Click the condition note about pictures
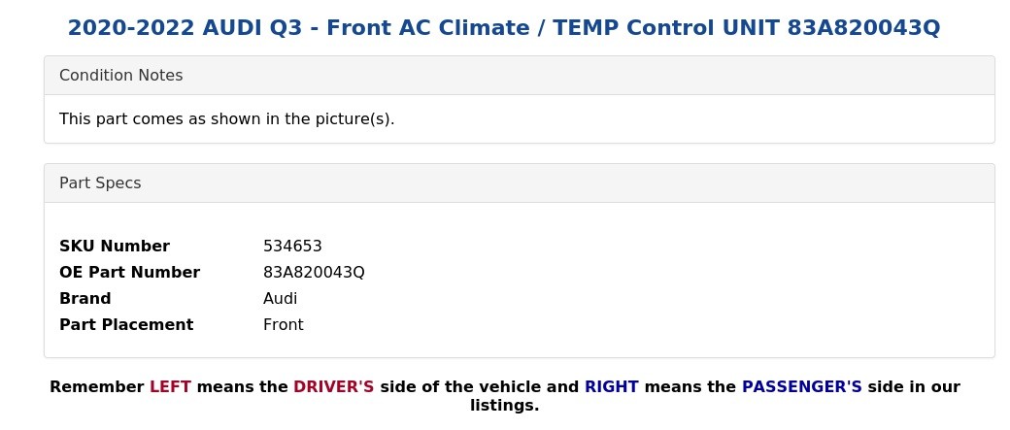1010x430 pixels. [226, 119]
